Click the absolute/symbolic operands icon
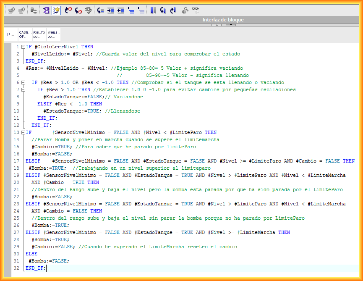This screenshot has width=363, height=281. coord(45,10)
